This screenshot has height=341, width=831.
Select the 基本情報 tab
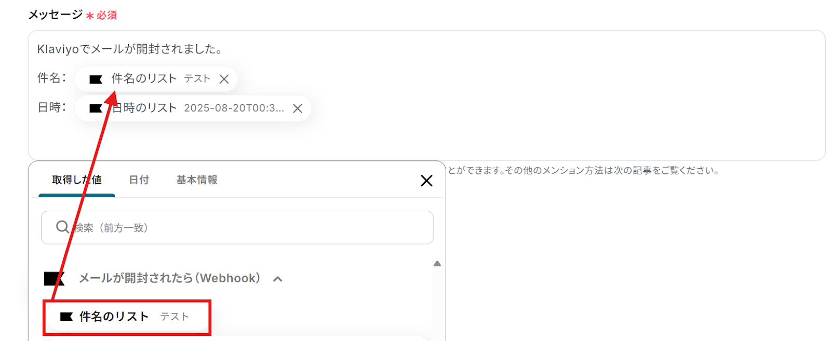pos(197,180)
